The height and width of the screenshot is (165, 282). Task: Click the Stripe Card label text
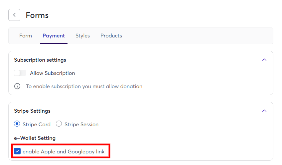coord(37,124)
